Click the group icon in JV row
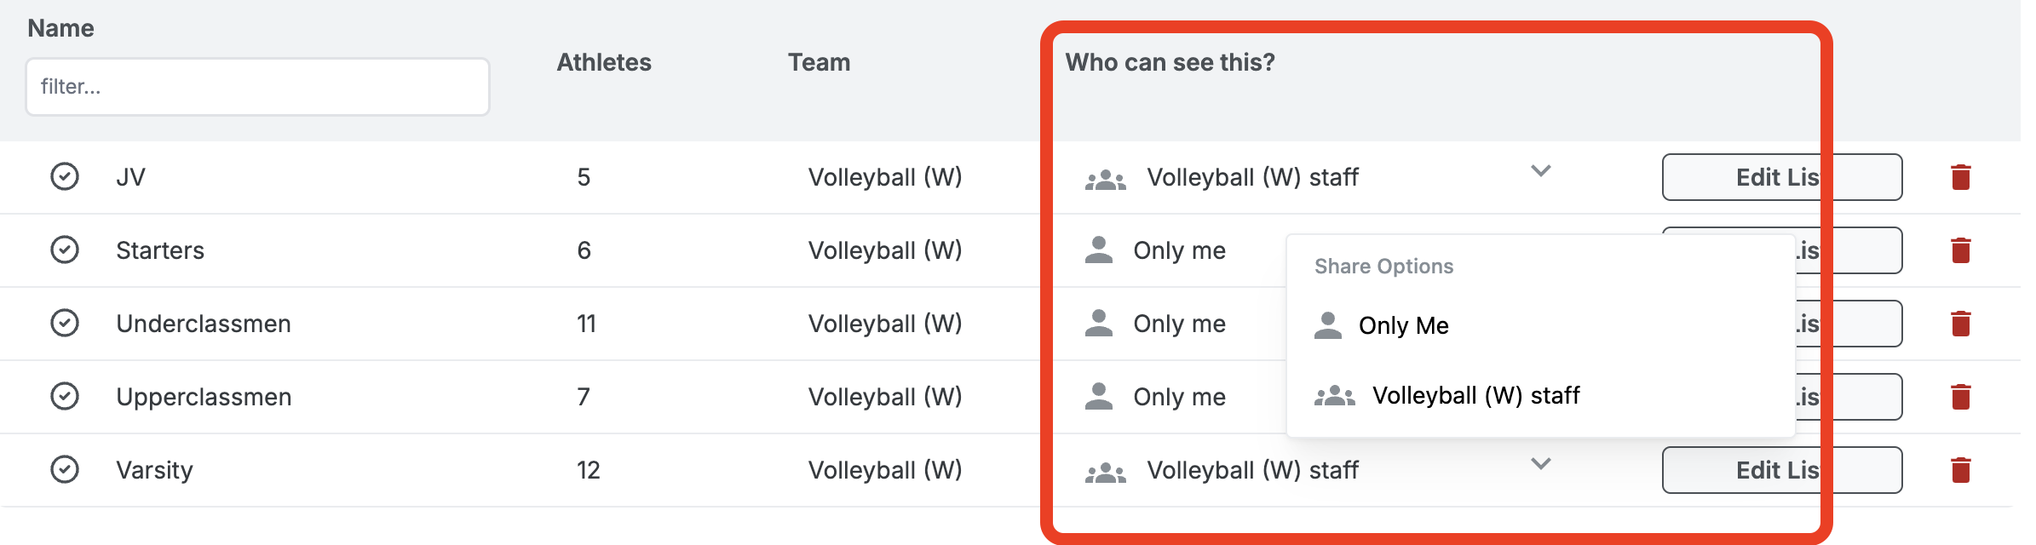This screenshot has height=545, width=2036. click(x=1105, y=179)
